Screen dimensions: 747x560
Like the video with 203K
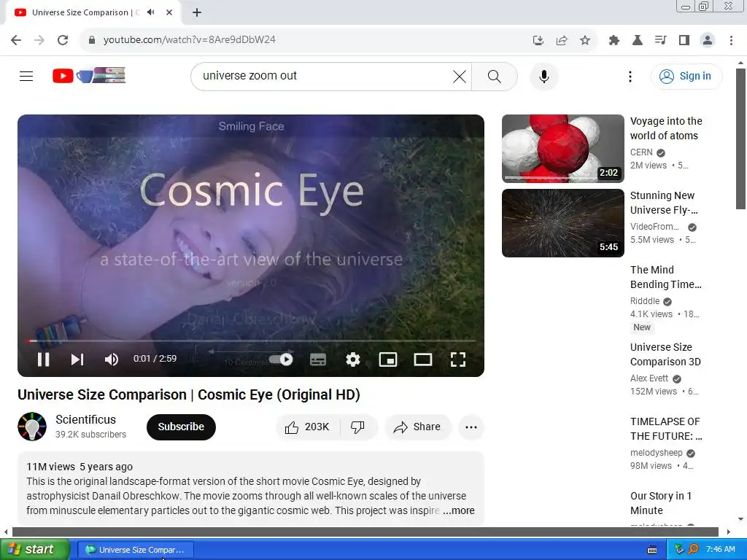(307, 427)
